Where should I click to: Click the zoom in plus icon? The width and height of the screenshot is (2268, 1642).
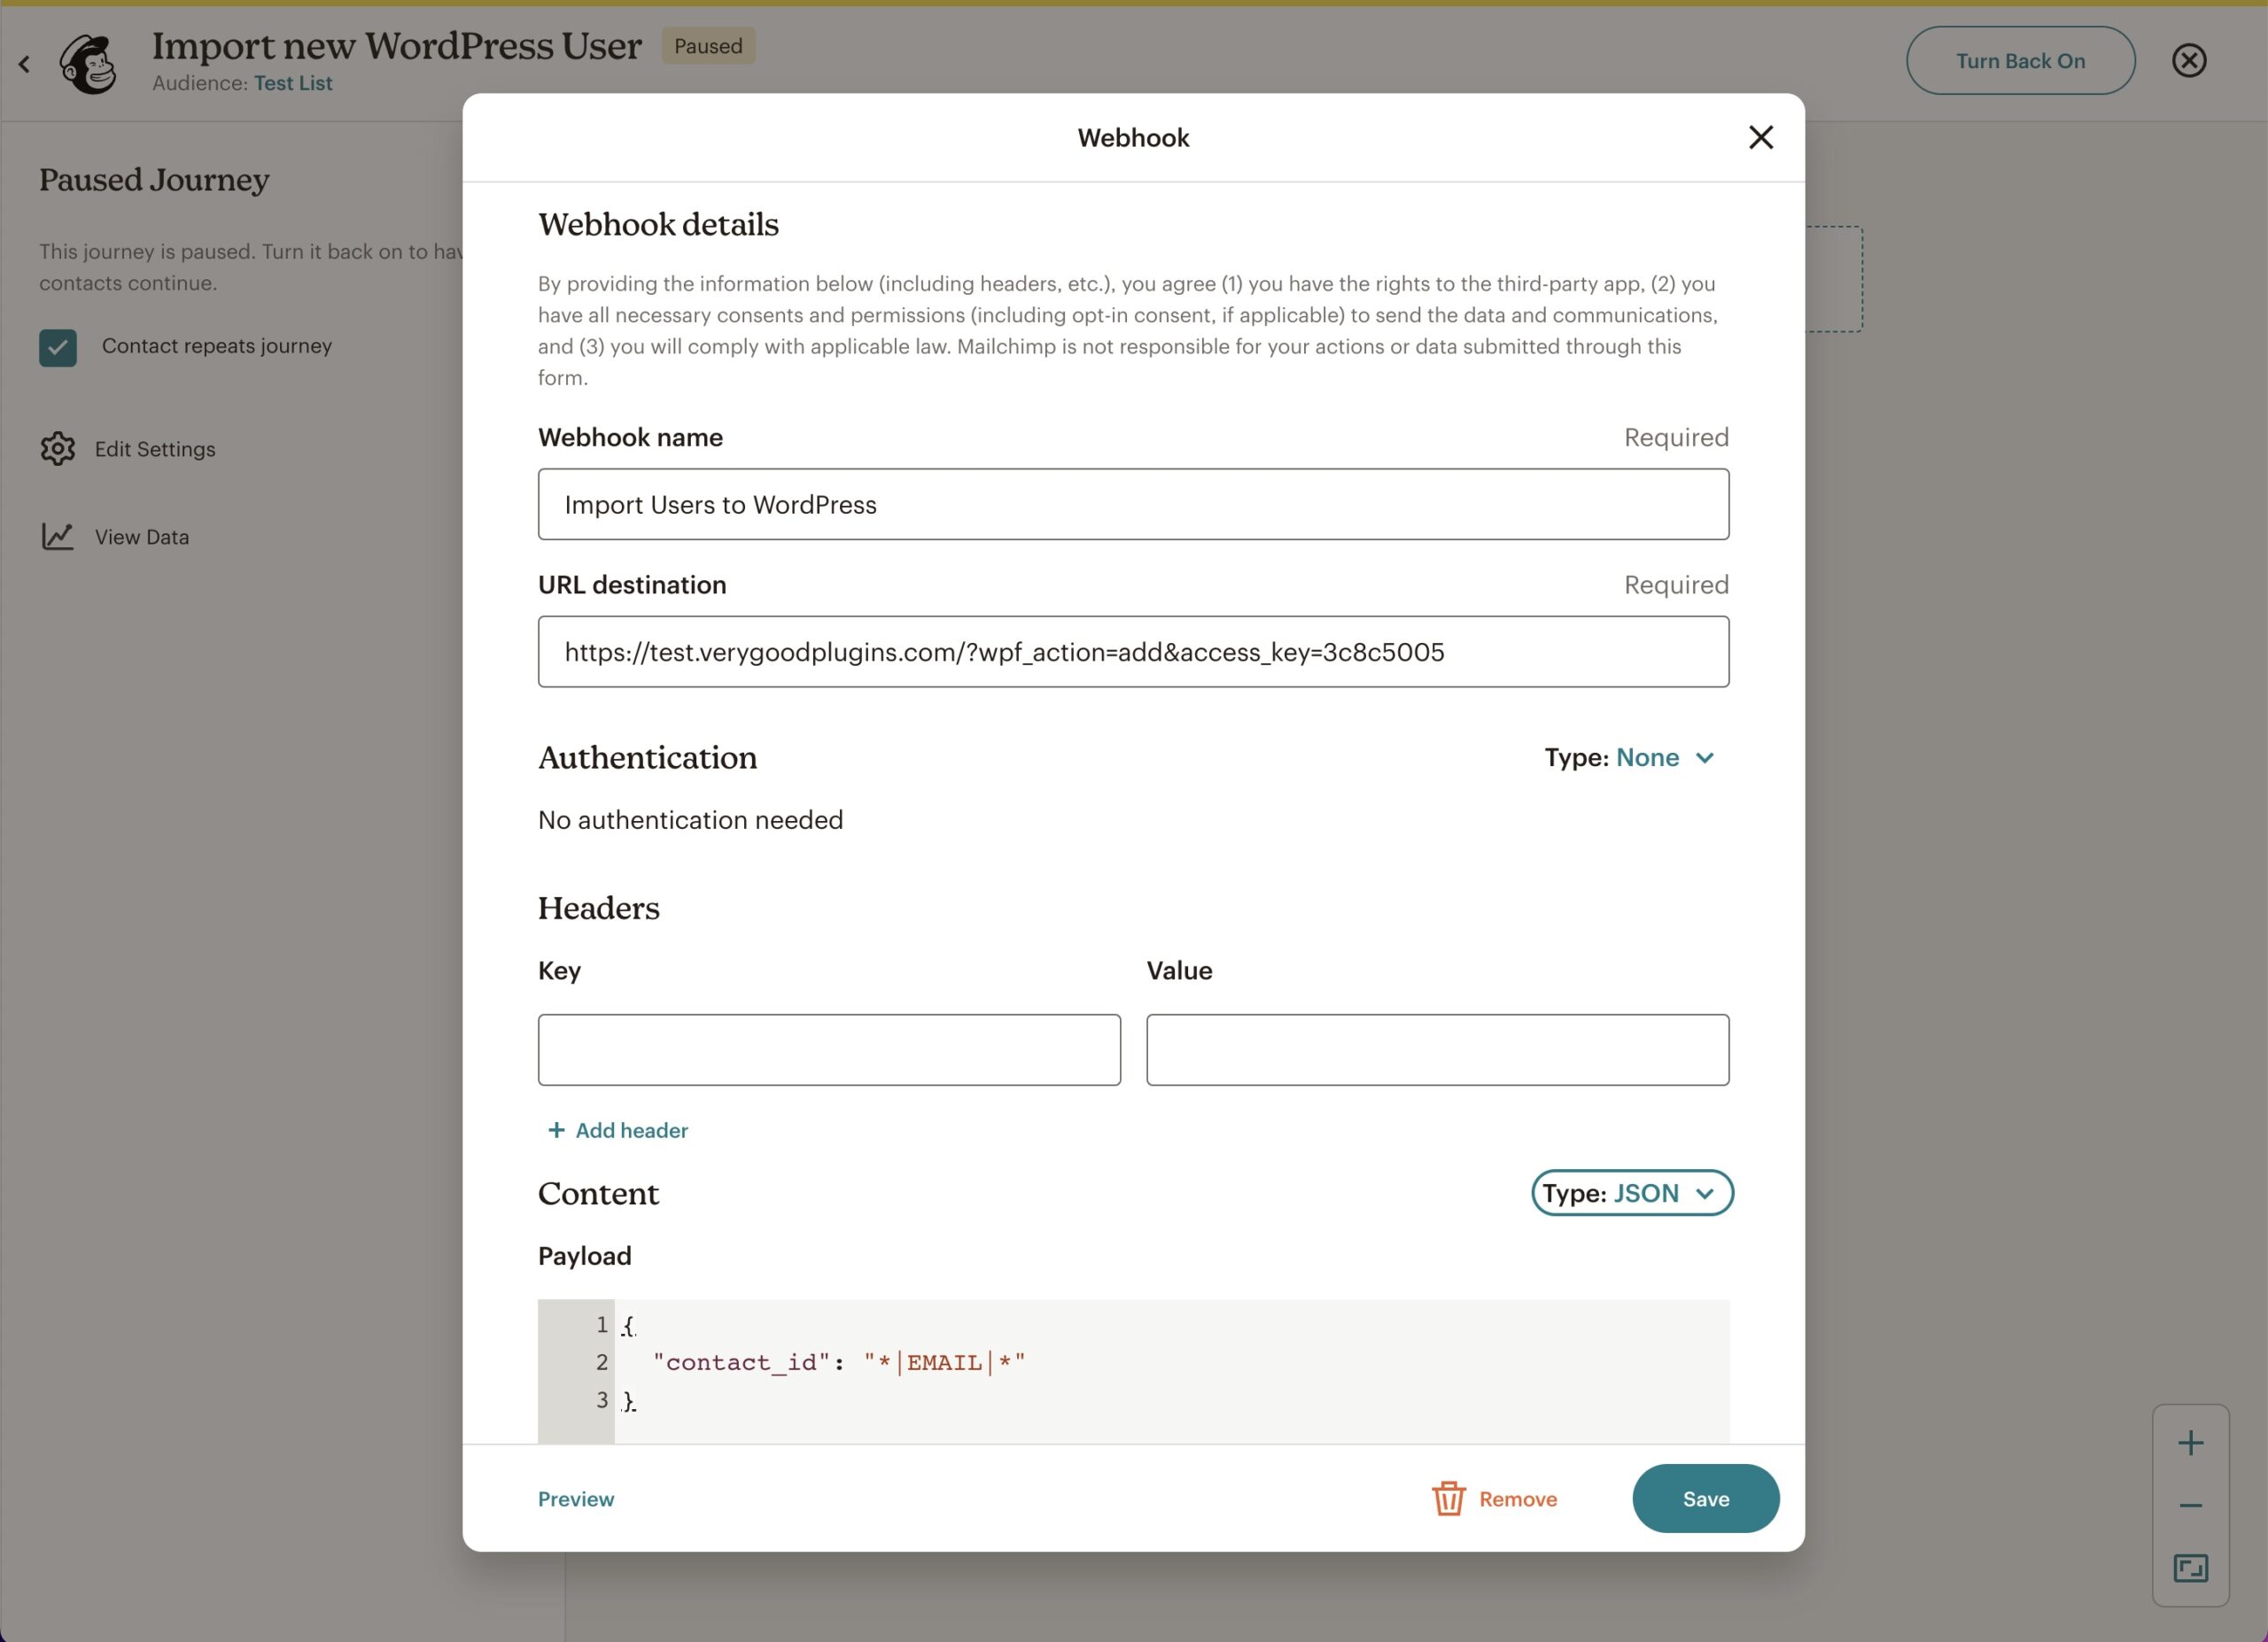(2190, 1442)
